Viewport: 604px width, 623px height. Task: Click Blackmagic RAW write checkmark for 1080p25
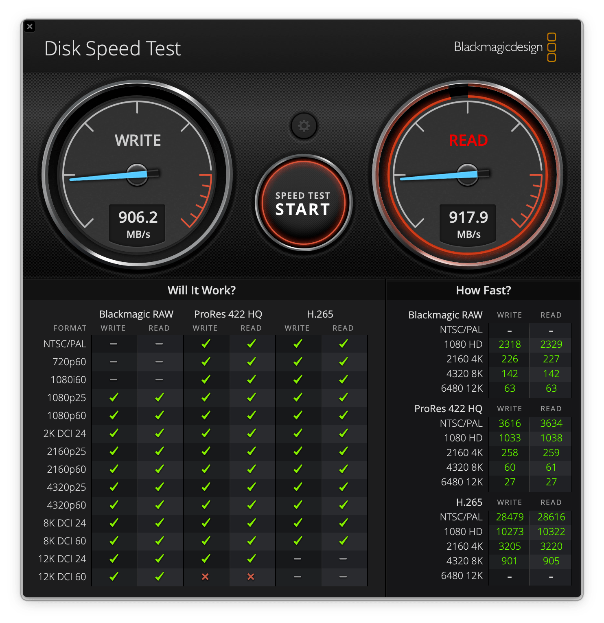point(114,397)
